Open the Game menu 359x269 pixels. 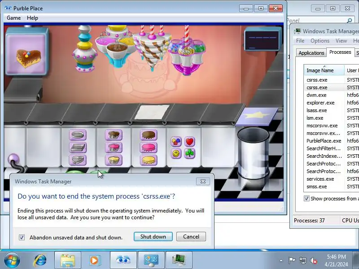click(14, 18)
